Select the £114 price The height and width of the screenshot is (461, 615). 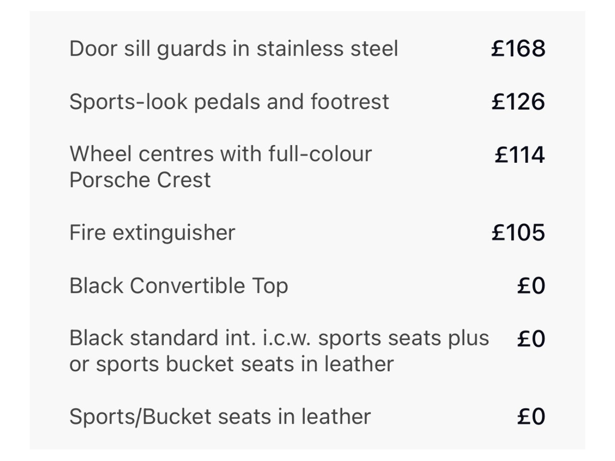pos(520,155)
